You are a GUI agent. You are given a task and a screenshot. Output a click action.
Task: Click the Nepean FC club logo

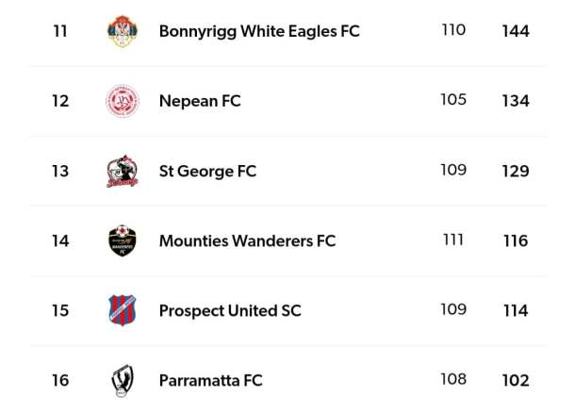coord(123,101)
